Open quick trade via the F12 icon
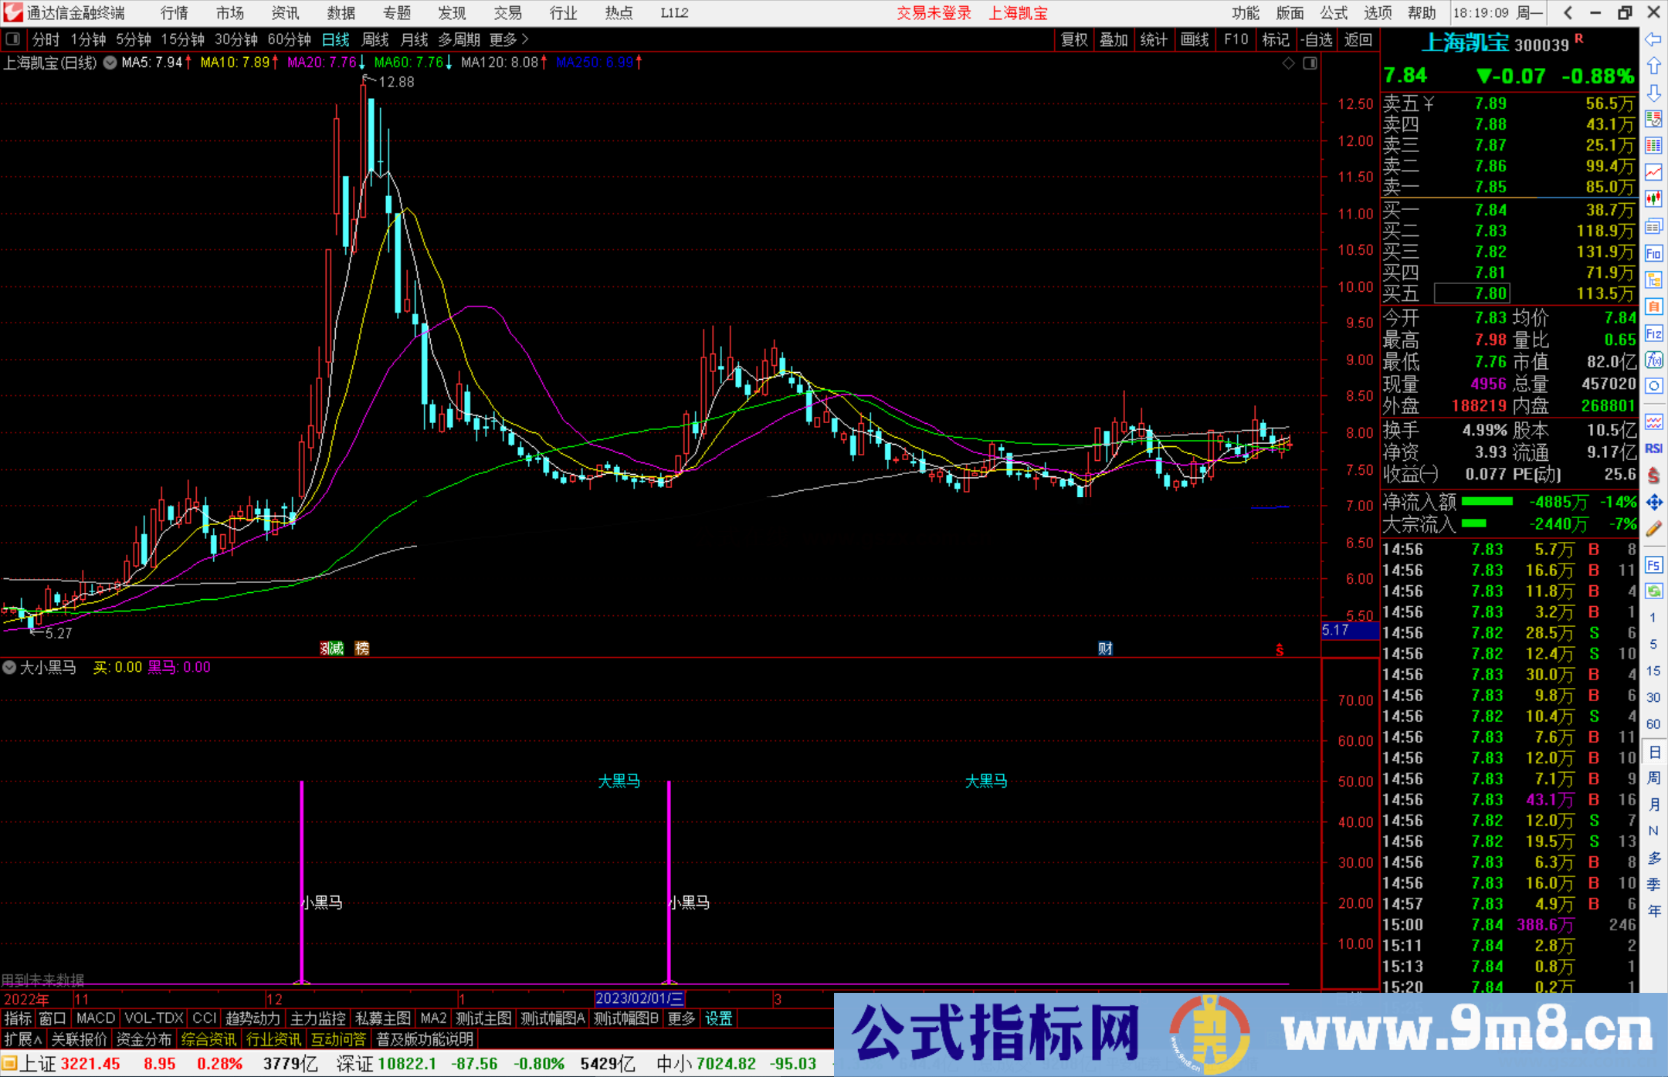 click(x=1655, y=334)
